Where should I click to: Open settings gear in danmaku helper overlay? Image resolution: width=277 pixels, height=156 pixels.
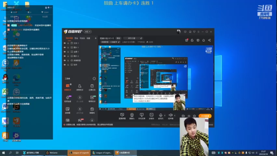coord(48,8)
